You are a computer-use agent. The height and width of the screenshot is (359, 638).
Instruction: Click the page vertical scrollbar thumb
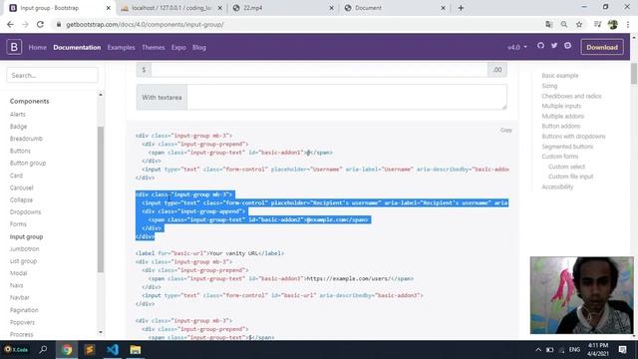point(634,73)
